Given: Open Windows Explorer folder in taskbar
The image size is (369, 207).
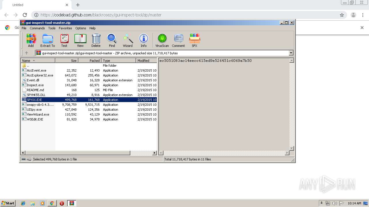Looking at the screenshot, I should (x=33, y=203).
